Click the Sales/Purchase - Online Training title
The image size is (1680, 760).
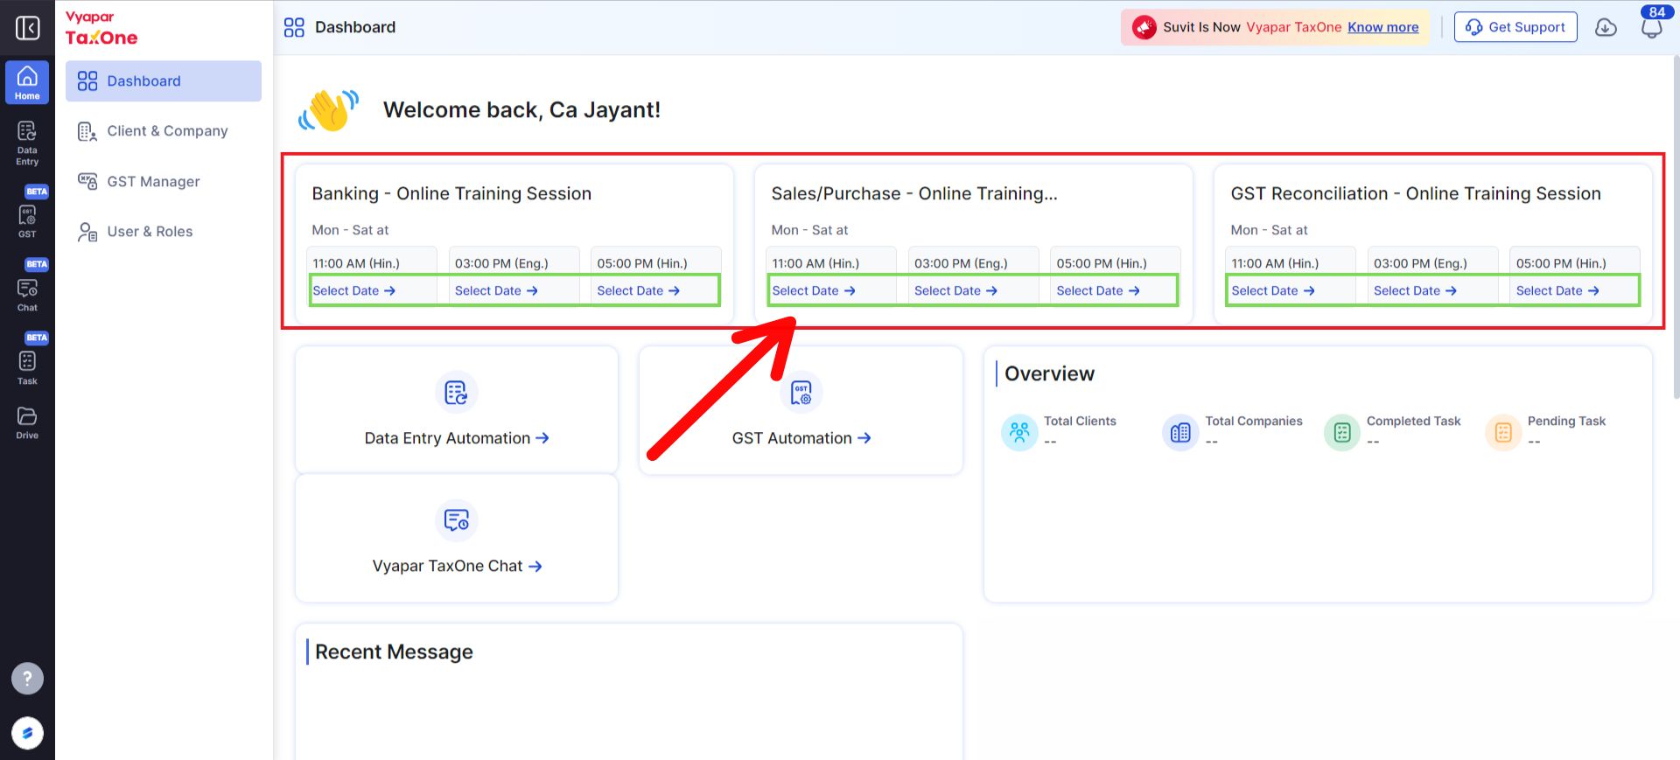tap(914, 193)
